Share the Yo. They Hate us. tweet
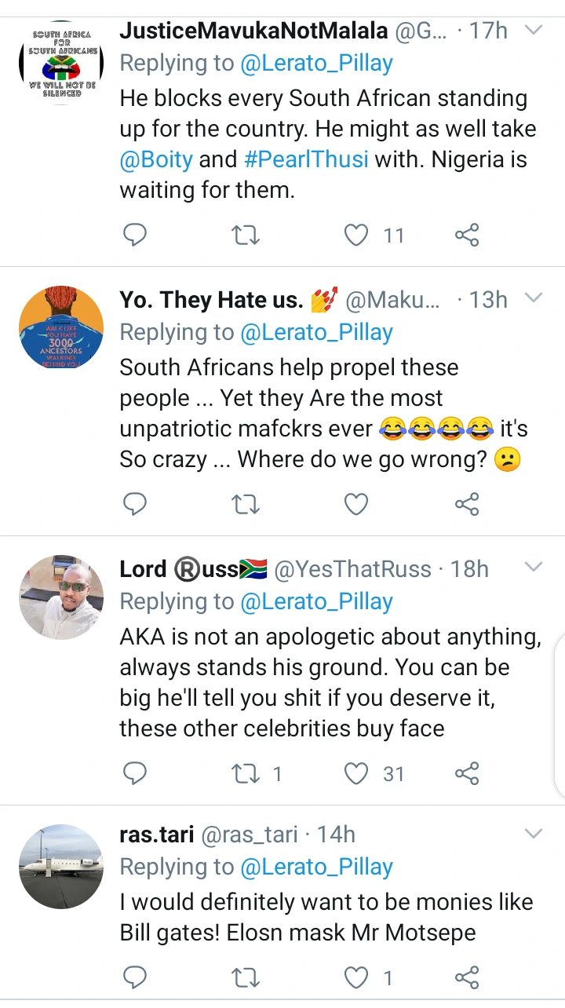The image size is (565, 1008). (467, 504)
